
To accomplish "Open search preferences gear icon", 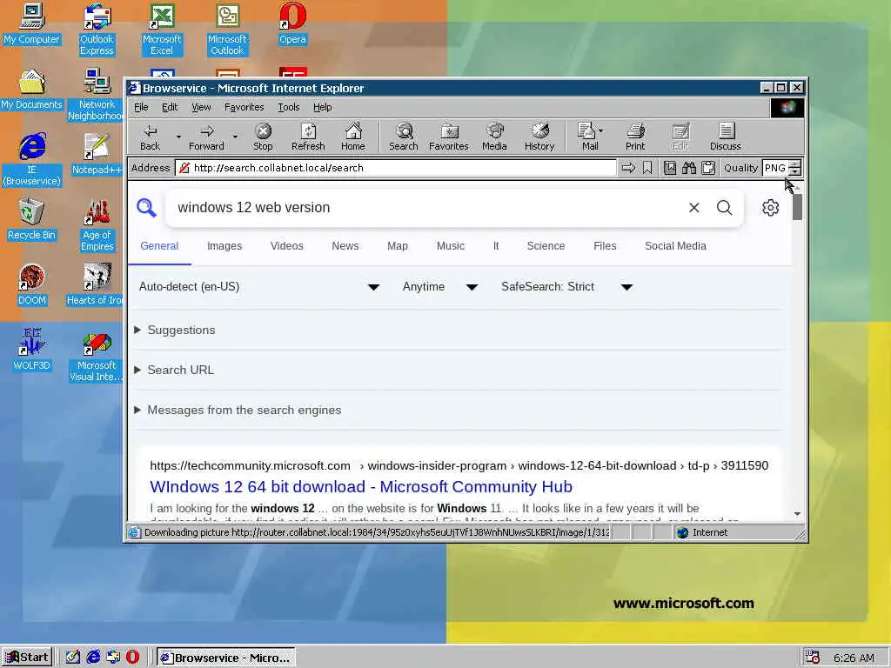I will [770, 207].
